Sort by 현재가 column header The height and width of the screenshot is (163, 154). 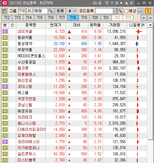(56, 25)
